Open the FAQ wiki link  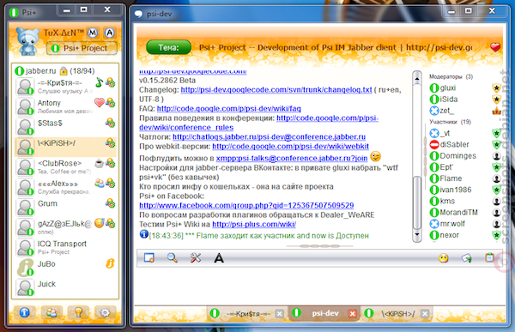228,109
